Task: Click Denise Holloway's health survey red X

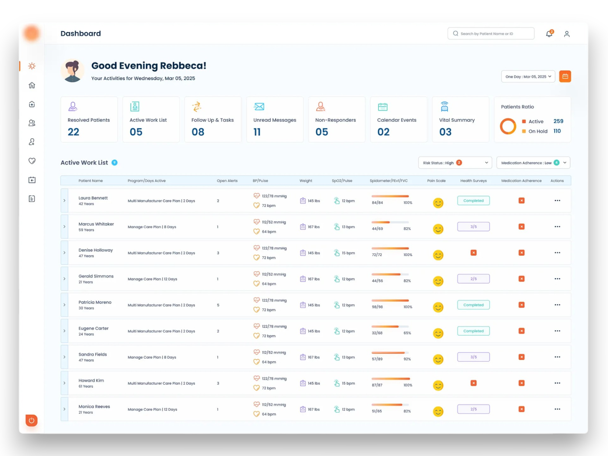Action: pos(473,253)
